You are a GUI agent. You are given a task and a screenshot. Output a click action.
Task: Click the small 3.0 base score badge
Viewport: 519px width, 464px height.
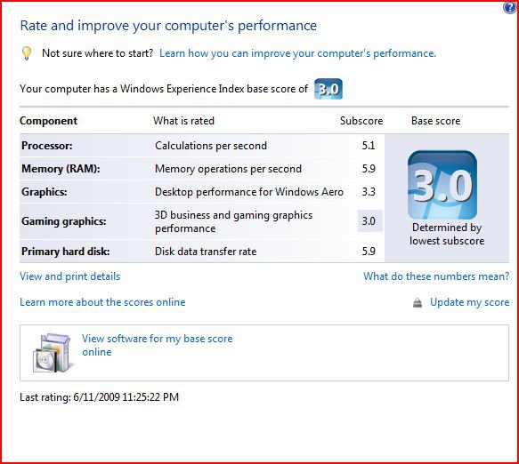click(328, 89)
